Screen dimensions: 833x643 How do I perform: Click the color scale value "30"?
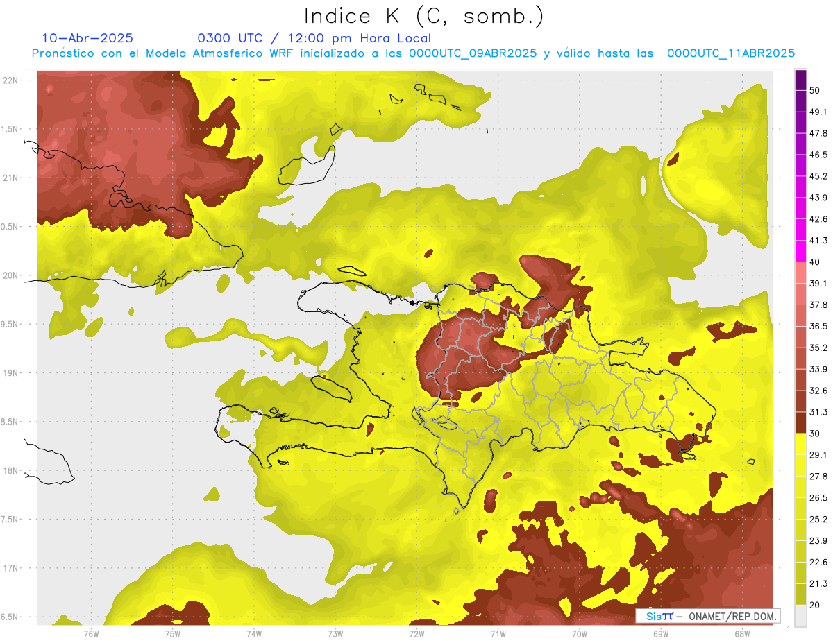pyautogui.click(x=815, y=434)
